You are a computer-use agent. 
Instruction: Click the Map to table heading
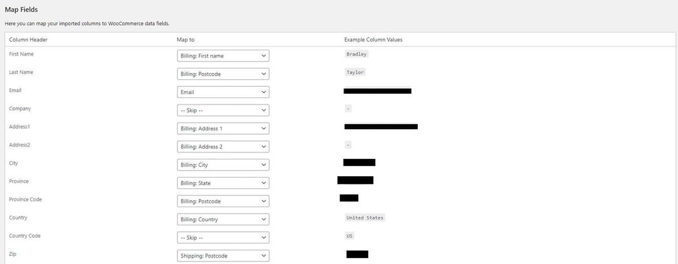[x=186, y=40]
